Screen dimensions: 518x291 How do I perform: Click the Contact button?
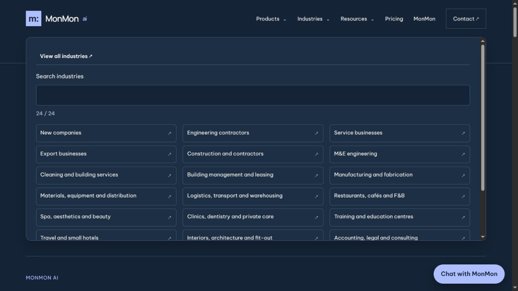466,19
